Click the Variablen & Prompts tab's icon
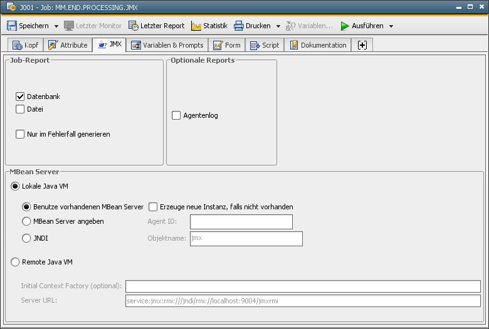The height and width of the screenshot is (329, 489). pyautogui.click(x=136, y=45)
